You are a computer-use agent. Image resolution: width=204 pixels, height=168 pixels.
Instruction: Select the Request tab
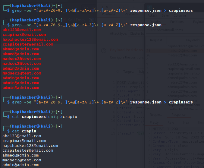(x=156, y=115)
